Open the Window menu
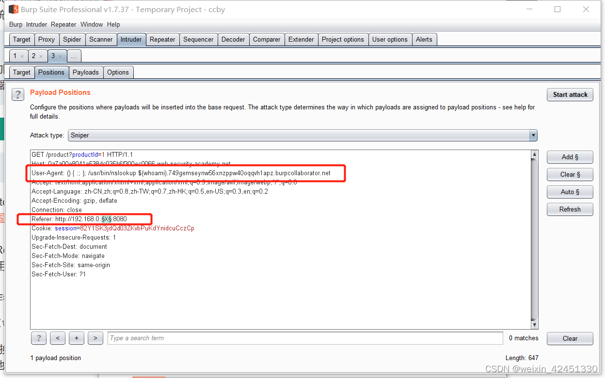The width and height of the screenshot is (605, 378). point(92,25)
